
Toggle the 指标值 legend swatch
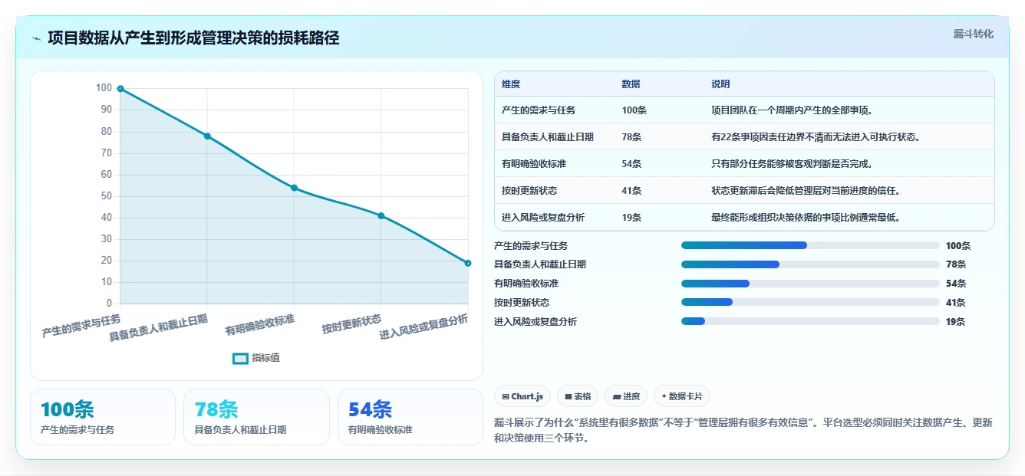240,358
